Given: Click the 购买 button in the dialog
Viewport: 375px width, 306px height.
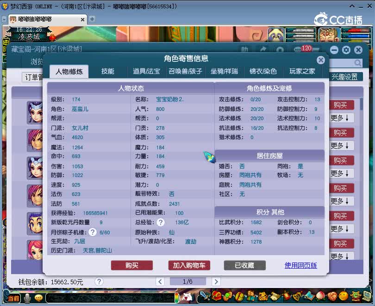Looking at the screenshot, I should pos(132,265).
